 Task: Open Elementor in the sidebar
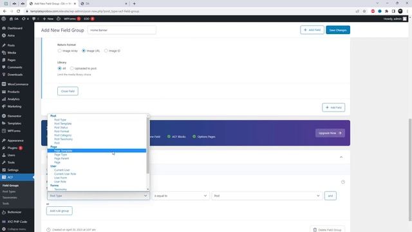(14, 116)
